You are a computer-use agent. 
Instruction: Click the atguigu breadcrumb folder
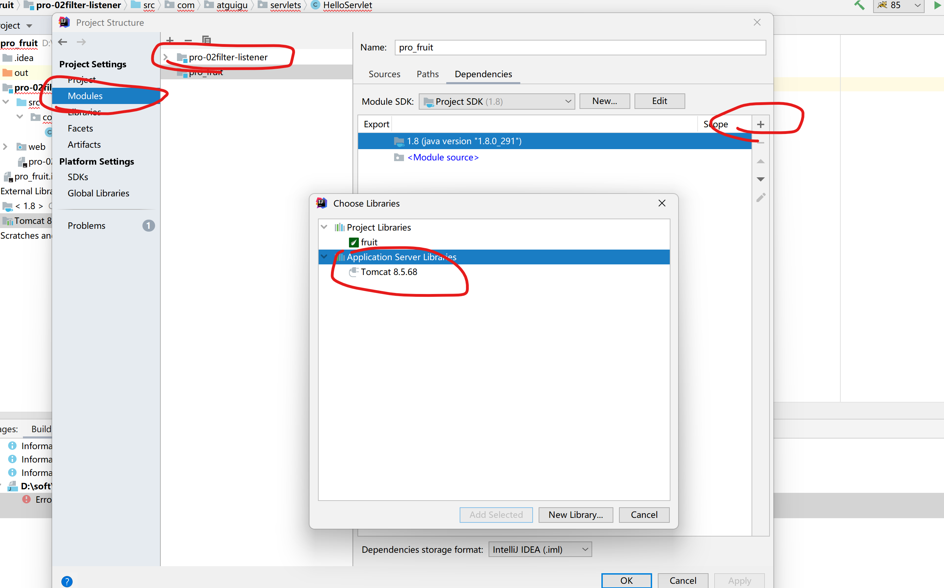(x=232, y=5)
